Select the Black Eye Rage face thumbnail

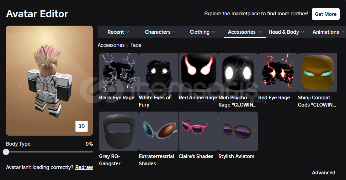coord(119,72)
